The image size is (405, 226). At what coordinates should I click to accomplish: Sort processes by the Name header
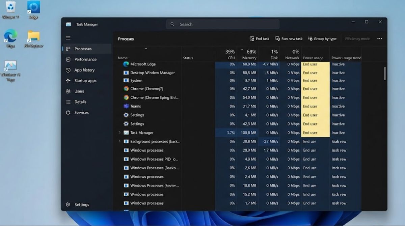point(123,58)
